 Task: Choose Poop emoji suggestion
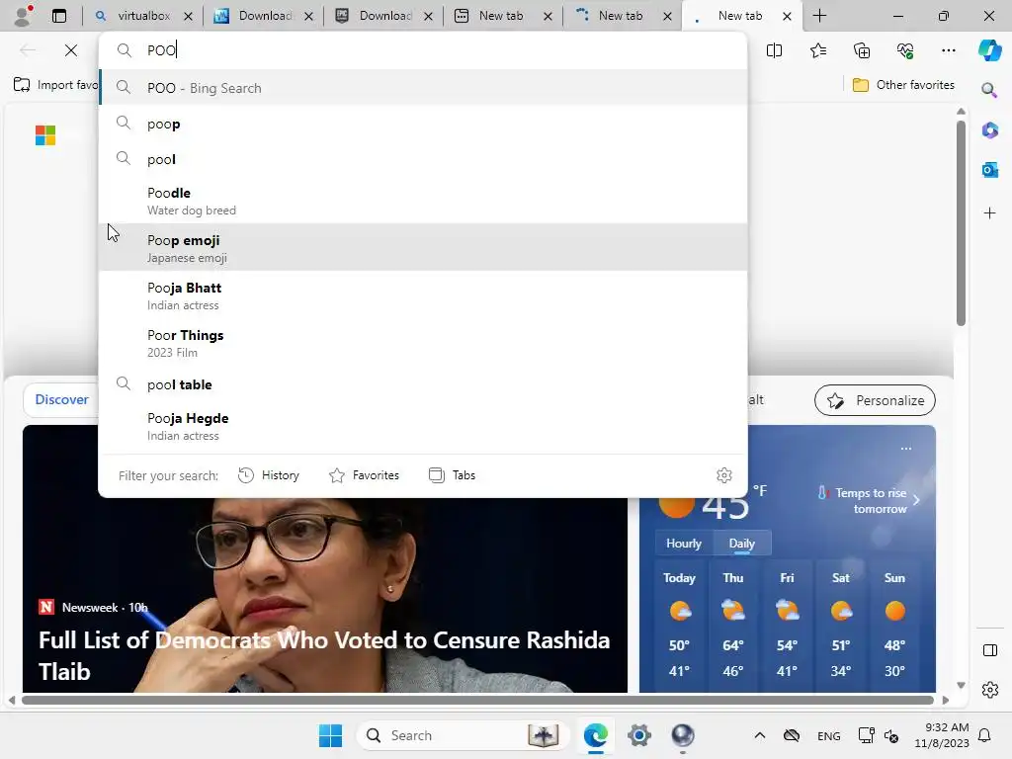coord(423,248)
